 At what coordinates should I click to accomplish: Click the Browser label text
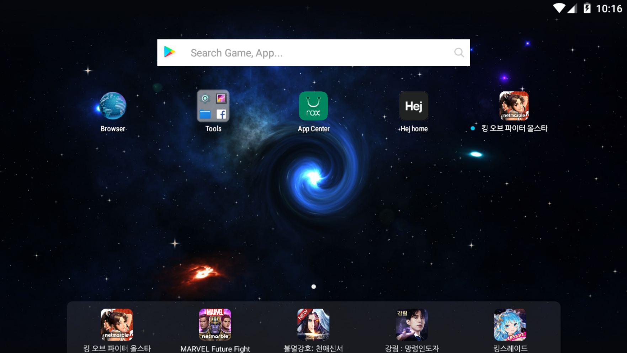[x=113, y=129]
